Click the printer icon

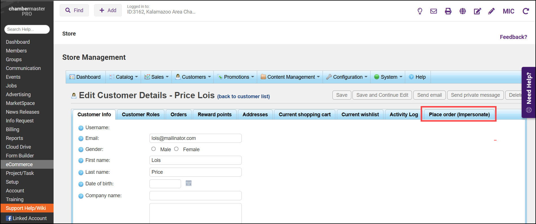click(x=448, y=11)
